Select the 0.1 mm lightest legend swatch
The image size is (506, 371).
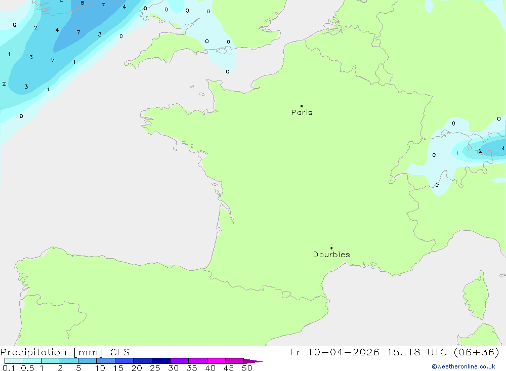coord(14,361)
